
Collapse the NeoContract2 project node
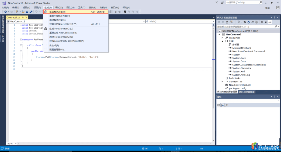pyautogui.click(x=219, y=35)
